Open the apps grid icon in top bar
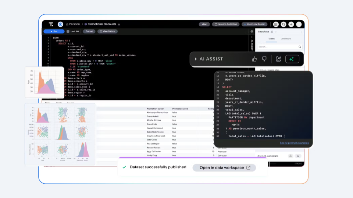This screenshot has height=198, width=353. [x=276, y=24]
